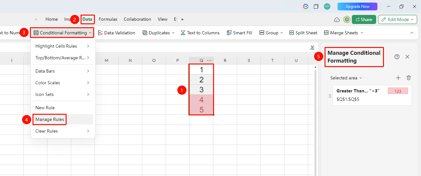Open the Data Bars submenu
Image resolution: width=421 pixels, height=176 pixels.
[x=62, y=71]
